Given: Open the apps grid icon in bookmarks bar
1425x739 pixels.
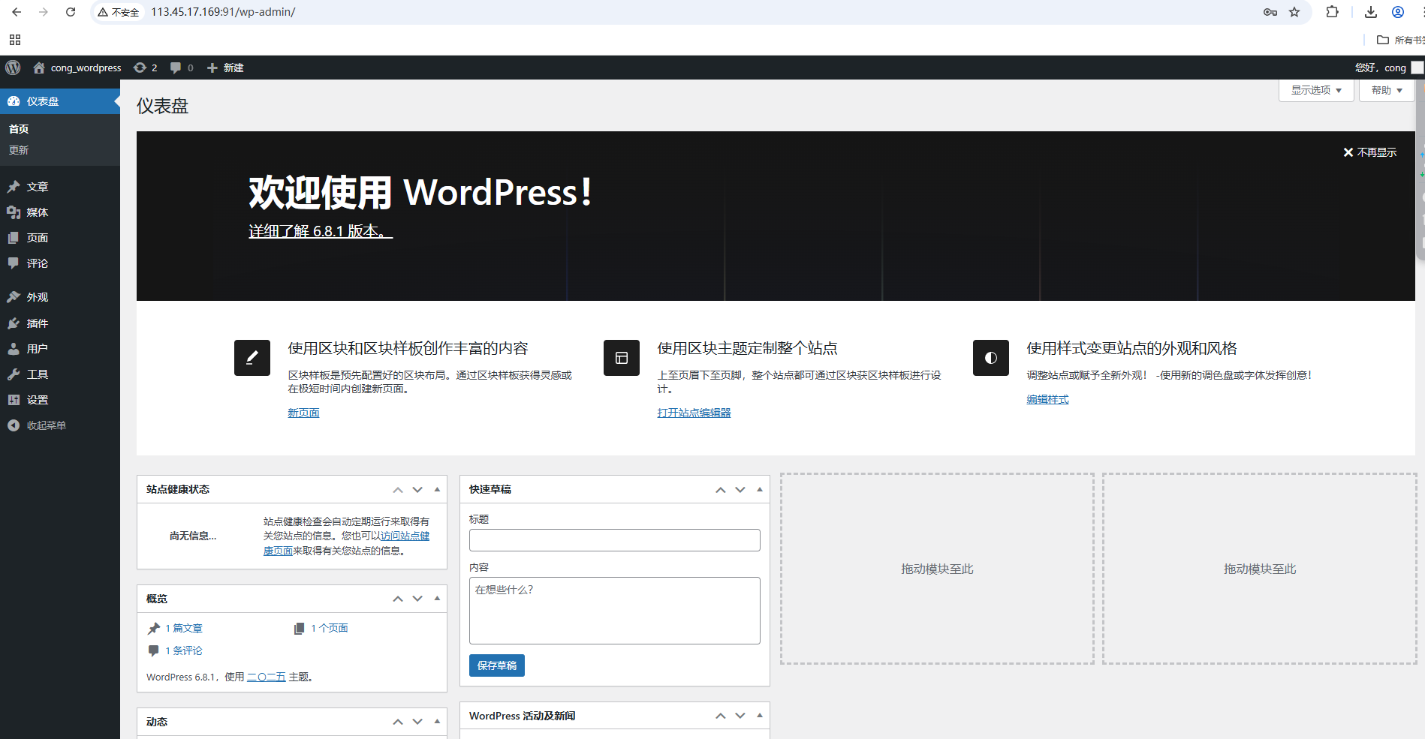Looking at the screenshot, I should [15, 40].
